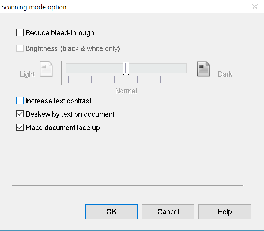264x231 pixels.
Task: Tick the Brightness (black & white only) checkbox
Action: 20,48
